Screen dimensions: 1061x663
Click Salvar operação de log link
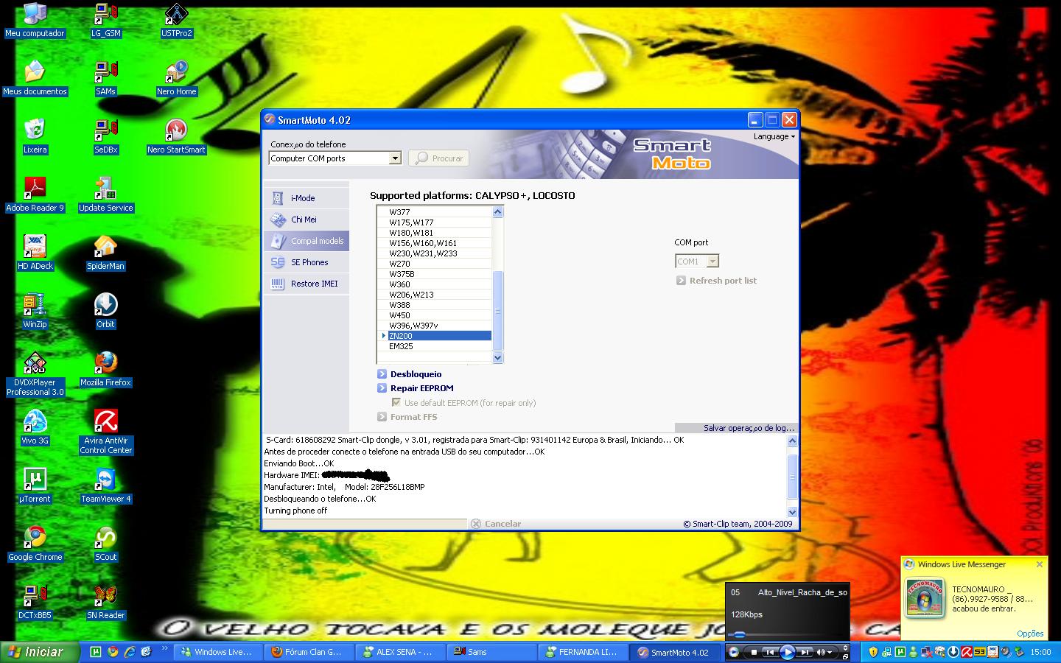(749, 428)
